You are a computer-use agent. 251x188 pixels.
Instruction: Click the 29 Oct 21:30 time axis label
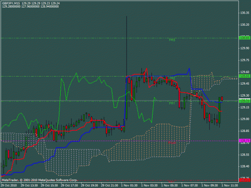(110, 186)
